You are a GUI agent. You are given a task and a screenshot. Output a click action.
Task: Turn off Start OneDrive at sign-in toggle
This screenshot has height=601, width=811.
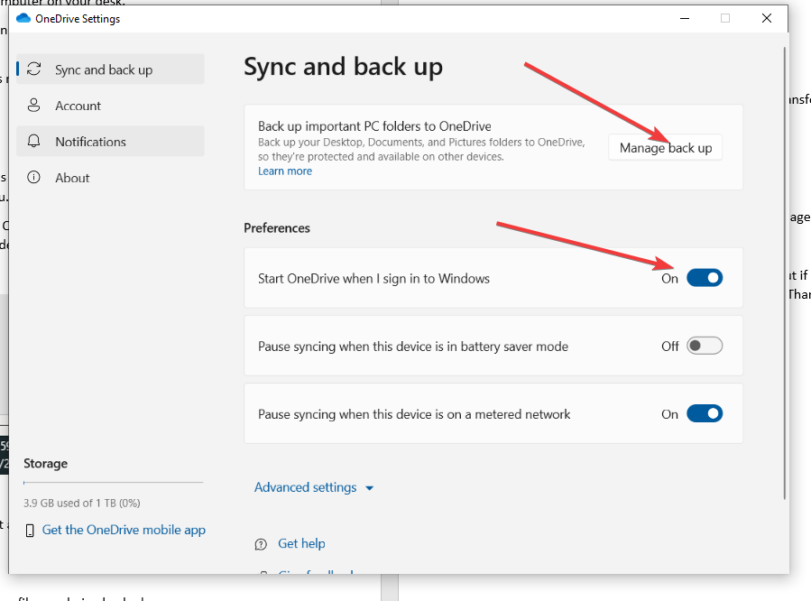705,279
